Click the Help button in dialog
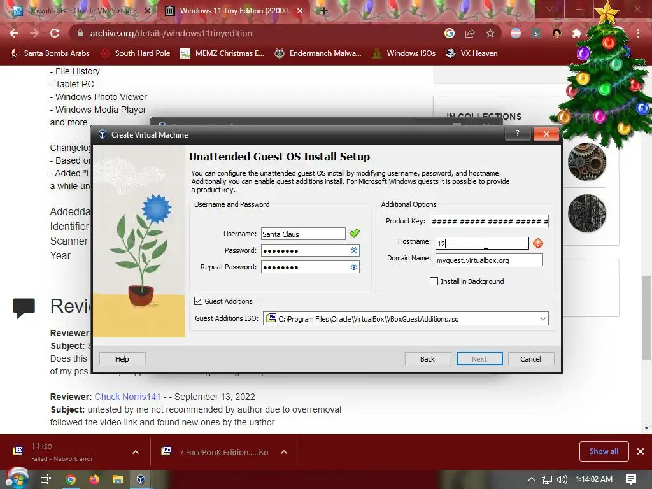This screenshot has width=652, height=489. pyautogui.click(x=122, y=359)
